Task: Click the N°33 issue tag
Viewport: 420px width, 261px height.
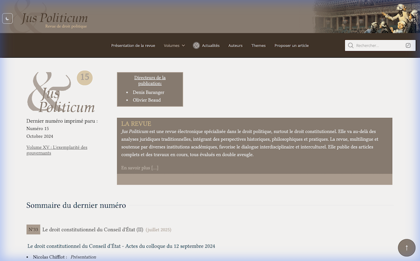Action: pos(33,230)
